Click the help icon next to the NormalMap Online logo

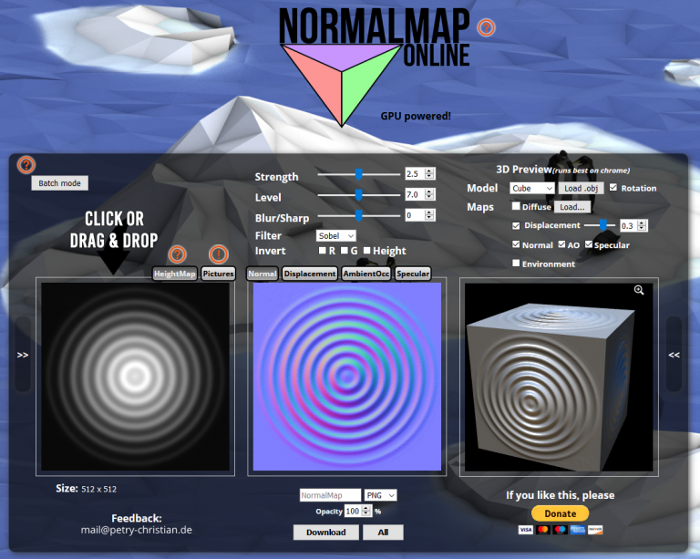[487, 27]
